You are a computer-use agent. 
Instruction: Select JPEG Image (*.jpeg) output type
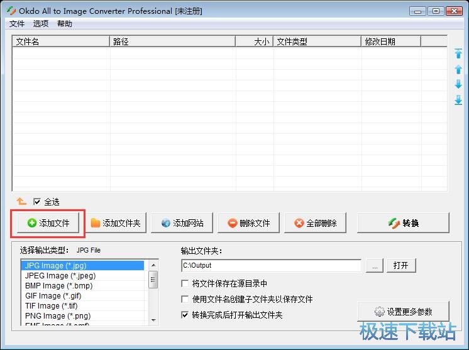click(82, 276)
